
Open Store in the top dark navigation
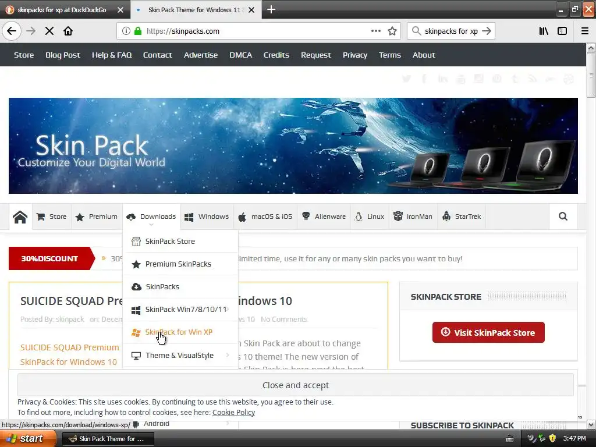point(24,55)
